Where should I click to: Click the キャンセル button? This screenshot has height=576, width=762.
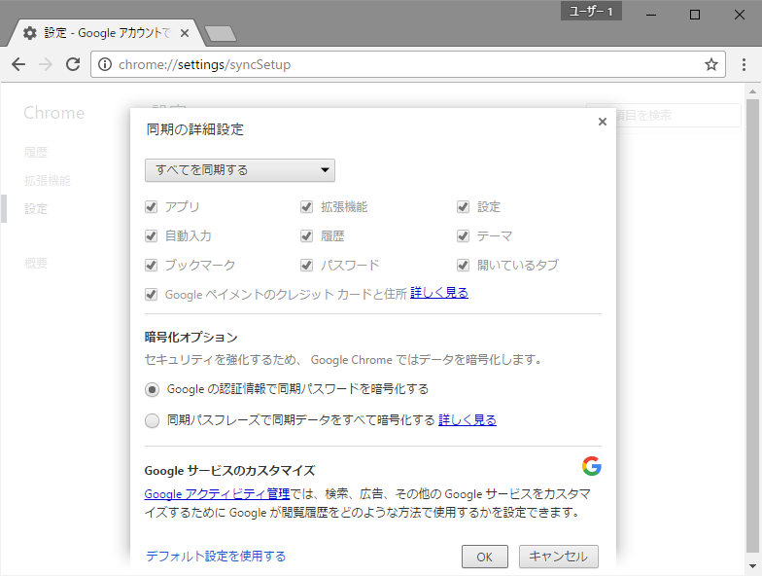558,557
